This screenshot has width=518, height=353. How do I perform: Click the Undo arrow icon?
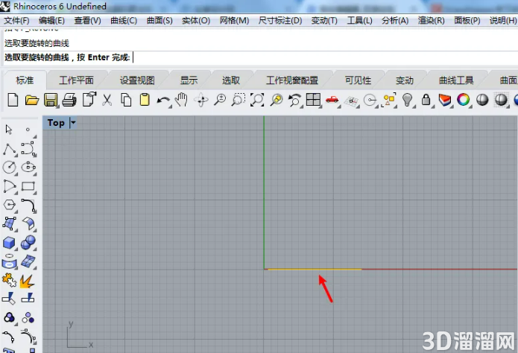coord(163,101)
